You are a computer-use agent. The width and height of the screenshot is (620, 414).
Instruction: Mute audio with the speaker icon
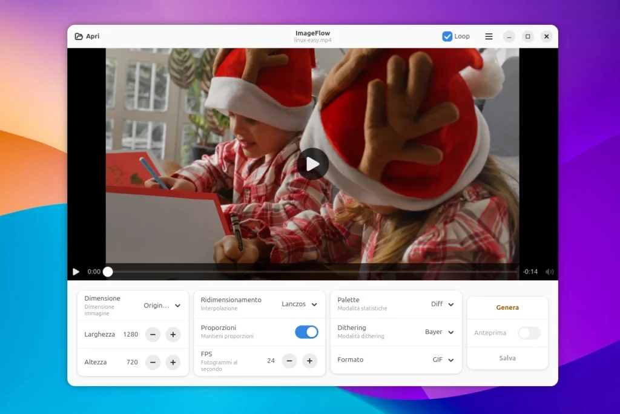(549, 272)
